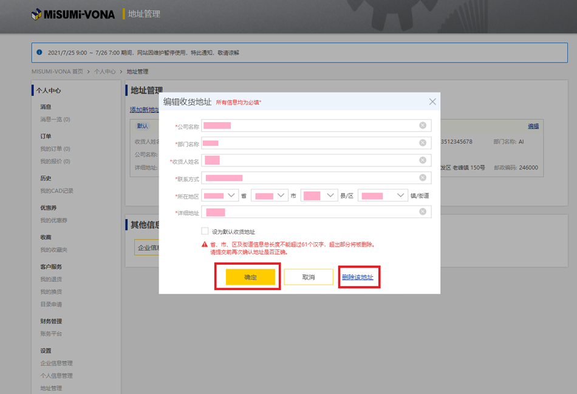Screen dimensions: 577x394
Task: Click the 删除该地址 link
Action: (358, 277)
